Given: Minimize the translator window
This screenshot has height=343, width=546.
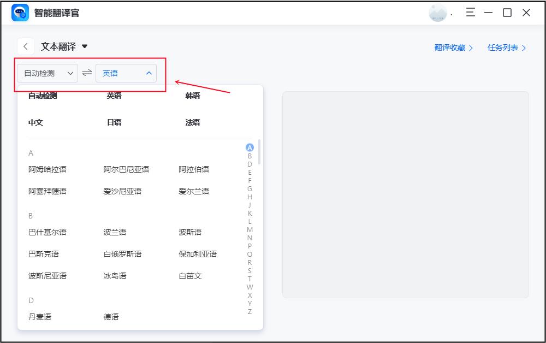Looking at the screenshot, I should [x=488, y=13].
